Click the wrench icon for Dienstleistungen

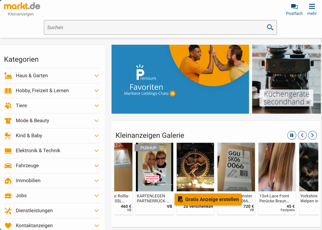(x=8, y=211)
